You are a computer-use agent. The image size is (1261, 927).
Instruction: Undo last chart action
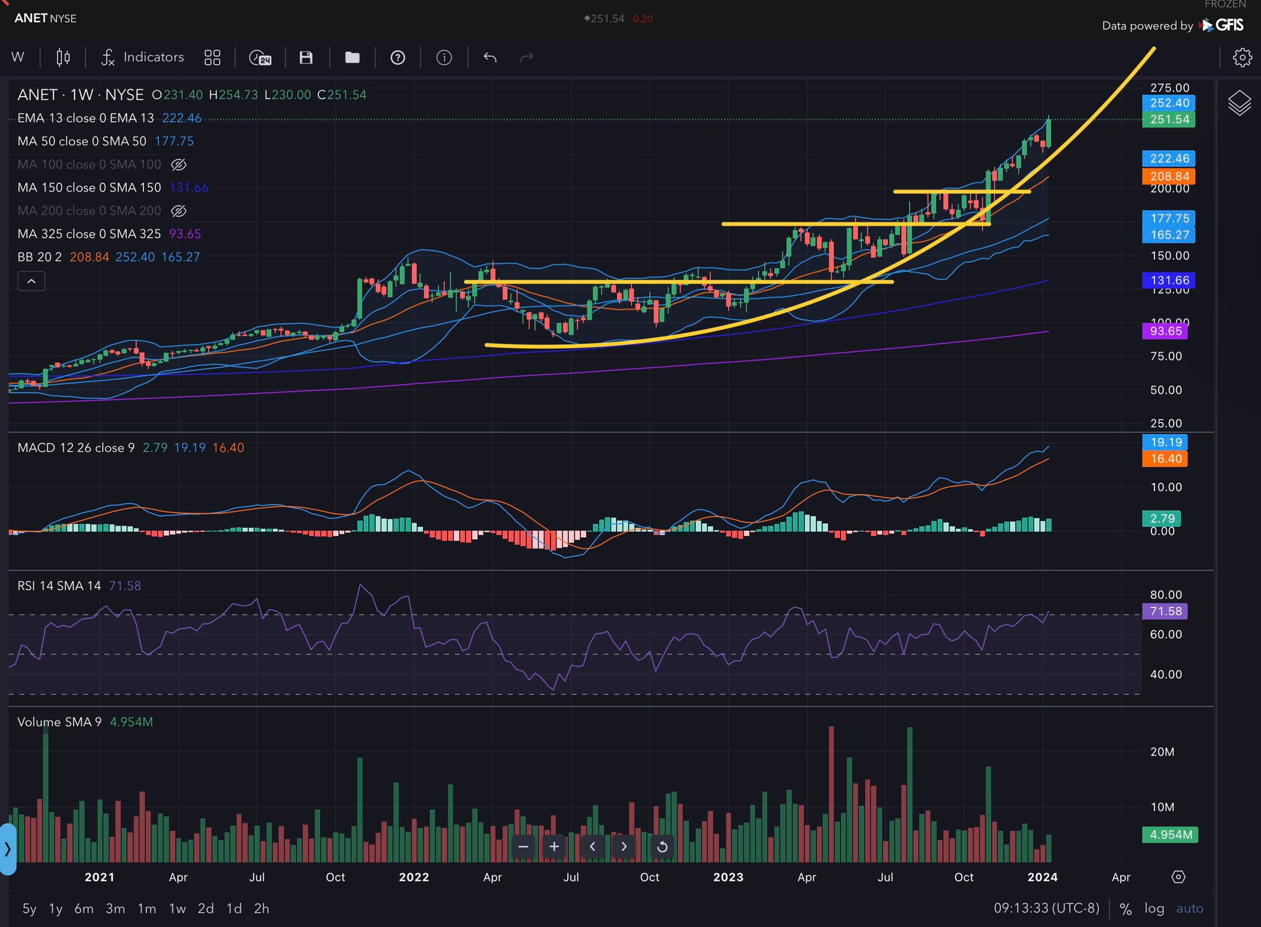point(490,57)
